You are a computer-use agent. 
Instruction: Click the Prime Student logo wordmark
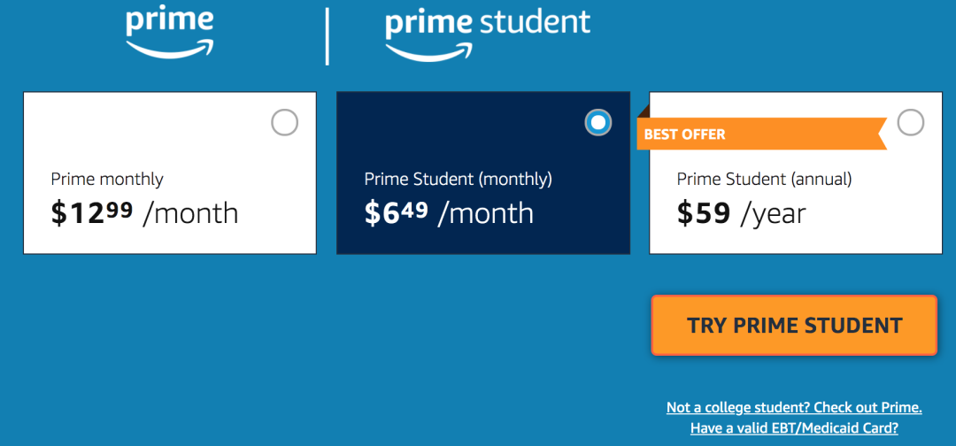click(x=487, y=23)
